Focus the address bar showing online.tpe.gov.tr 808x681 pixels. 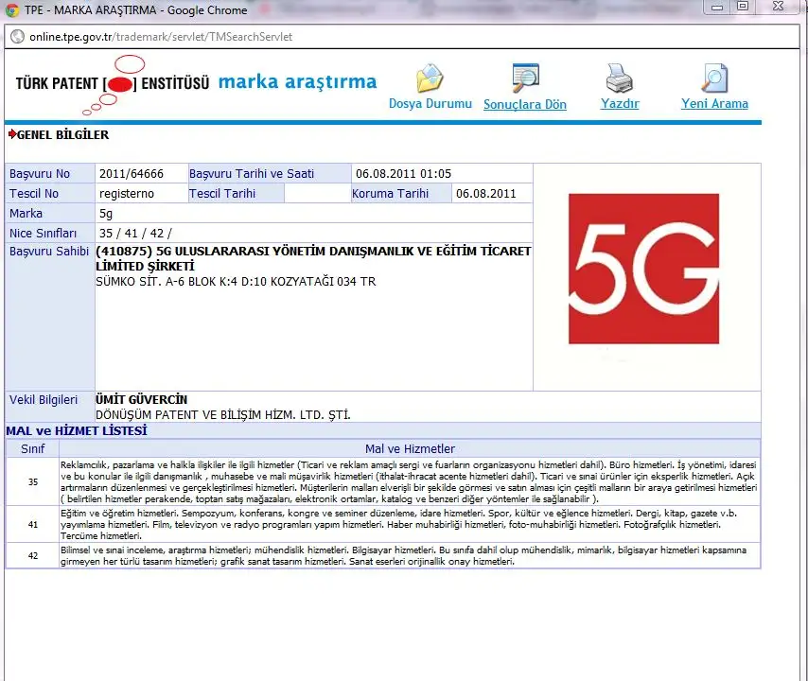pyautogui.click(x=284, y=37)
